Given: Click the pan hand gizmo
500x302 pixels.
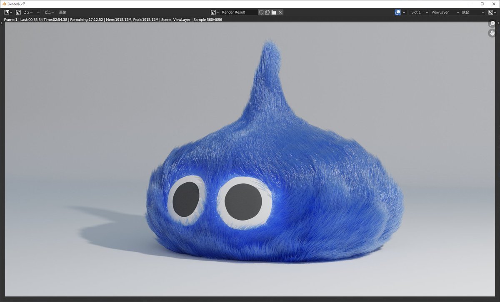Looking at the screenshot, I should click(492, 33).
